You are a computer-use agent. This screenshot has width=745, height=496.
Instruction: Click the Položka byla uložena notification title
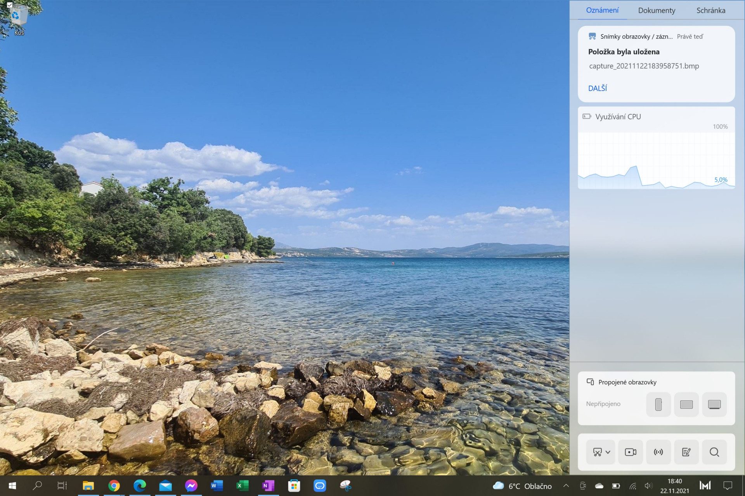pyautogui.click(x=624, y=52)
